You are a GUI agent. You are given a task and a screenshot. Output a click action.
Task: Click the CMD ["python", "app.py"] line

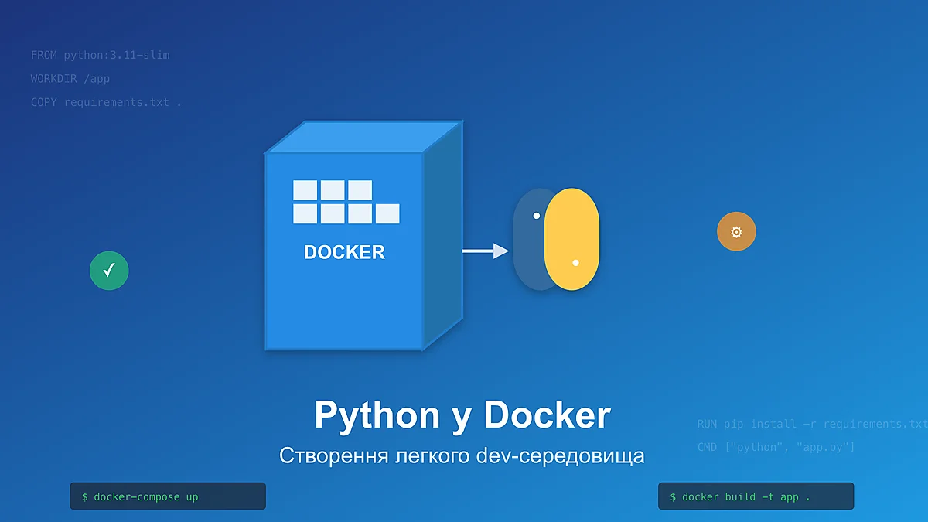[776, 447]
